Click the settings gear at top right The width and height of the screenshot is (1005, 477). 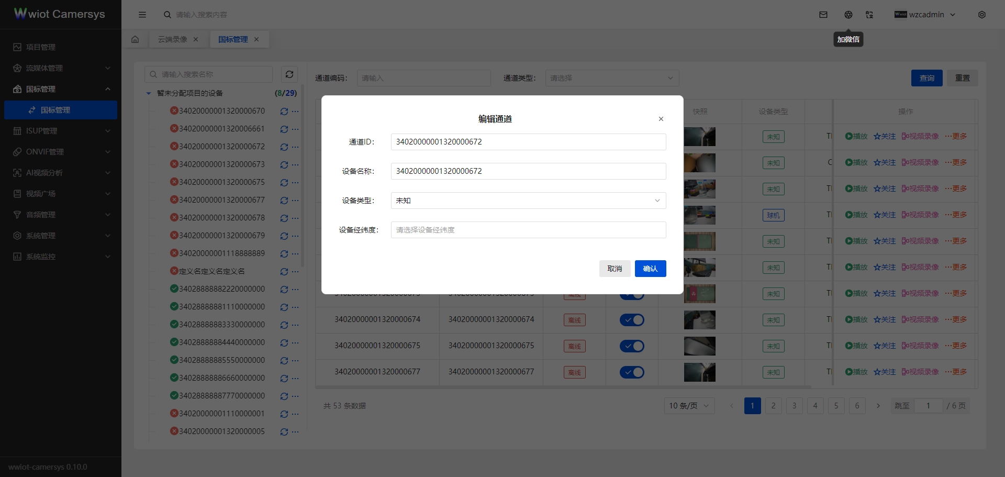(982, 14)
